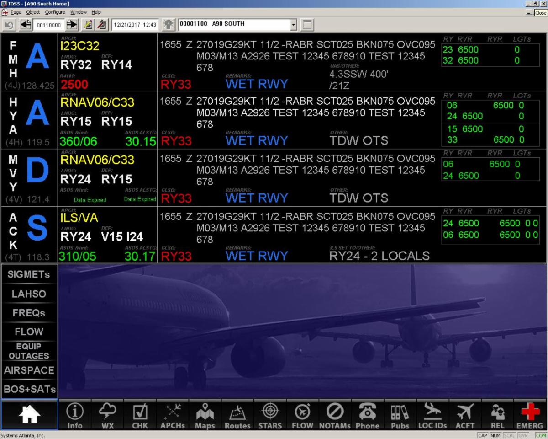Open the NOTAMs icon
The height and width of the screenshot is (439, 548).
click(x=335, y=415)
